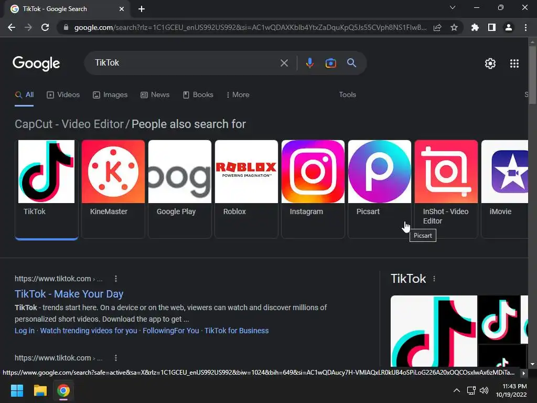Select the InShot - Video Editor card
The image size is (537, 403).
(446, 189)
